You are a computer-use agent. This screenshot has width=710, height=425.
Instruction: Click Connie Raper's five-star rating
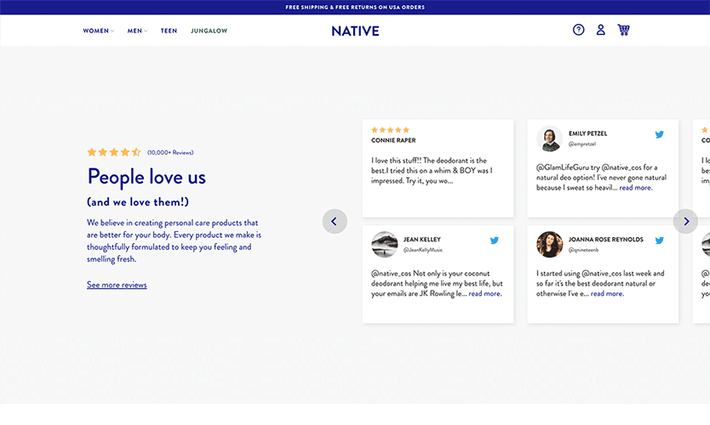390,130
